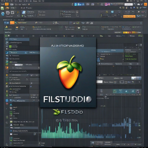
Task: Click the white search field in top toolbar
Action: pos(129,4)
